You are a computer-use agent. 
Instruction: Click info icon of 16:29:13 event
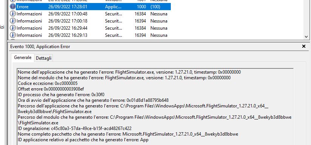(x=13, y=35)
